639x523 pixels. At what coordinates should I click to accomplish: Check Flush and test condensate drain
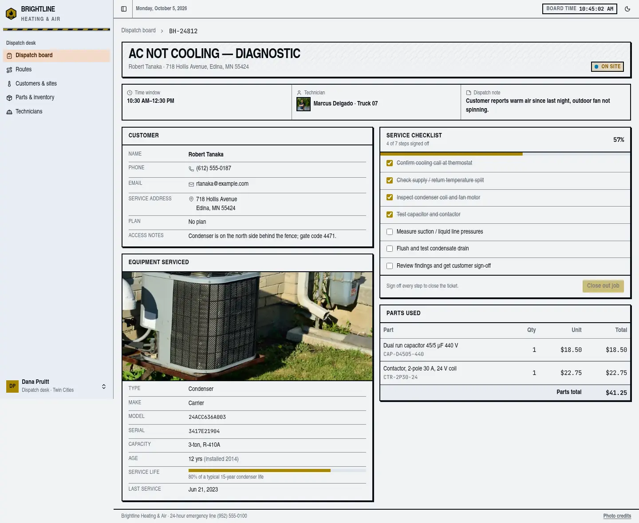[390, 249]
